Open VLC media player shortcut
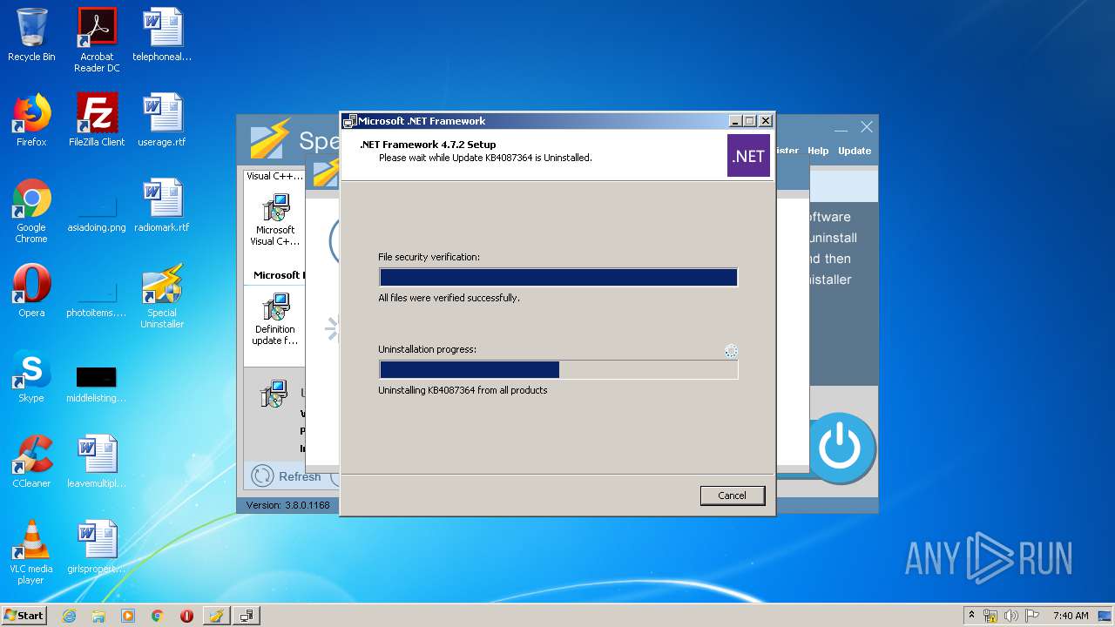Viewport: 1115px width, 627px height. click(31, 552)
